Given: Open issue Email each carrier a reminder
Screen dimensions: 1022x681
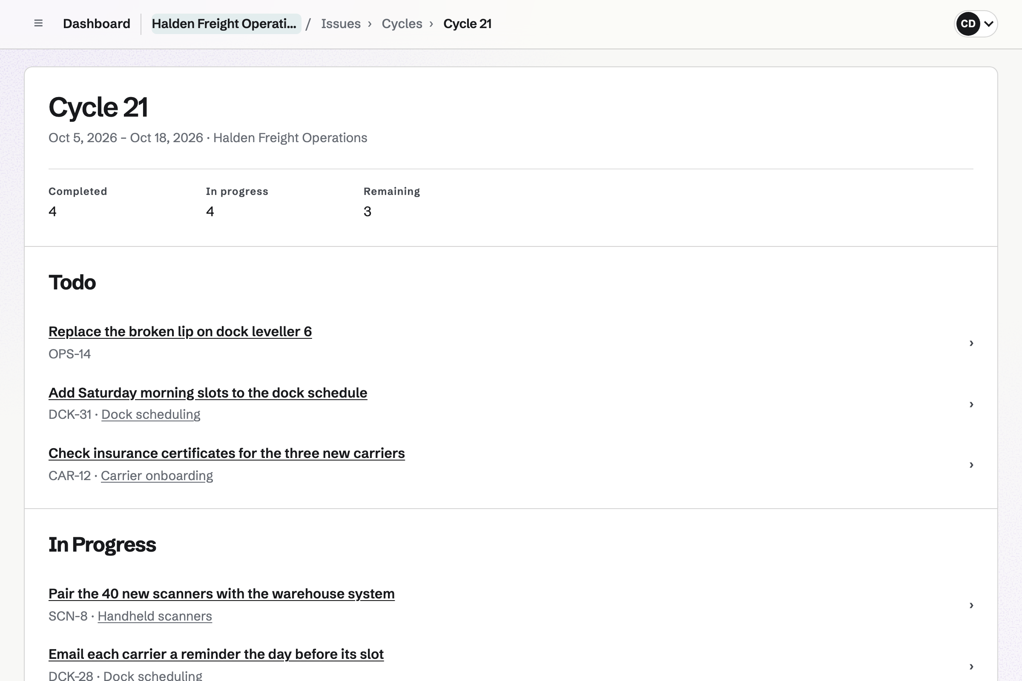Looking at the screenshot, I should 216,654.
